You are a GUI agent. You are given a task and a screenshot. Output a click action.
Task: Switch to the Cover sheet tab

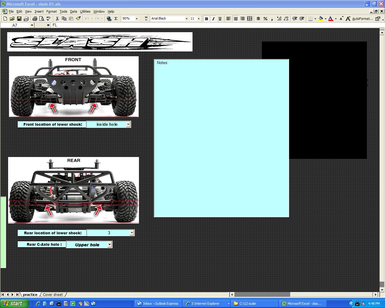tap(53, 295)
